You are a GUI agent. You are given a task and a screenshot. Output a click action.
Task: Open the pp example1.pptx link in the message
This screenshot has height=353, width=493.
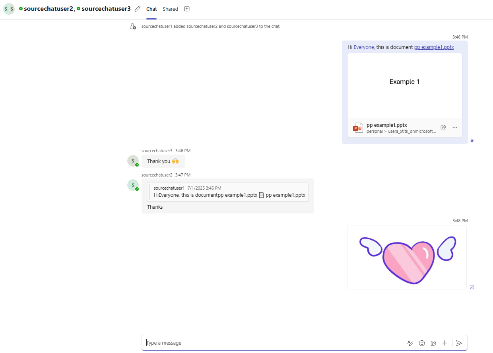tap(434, 47)
